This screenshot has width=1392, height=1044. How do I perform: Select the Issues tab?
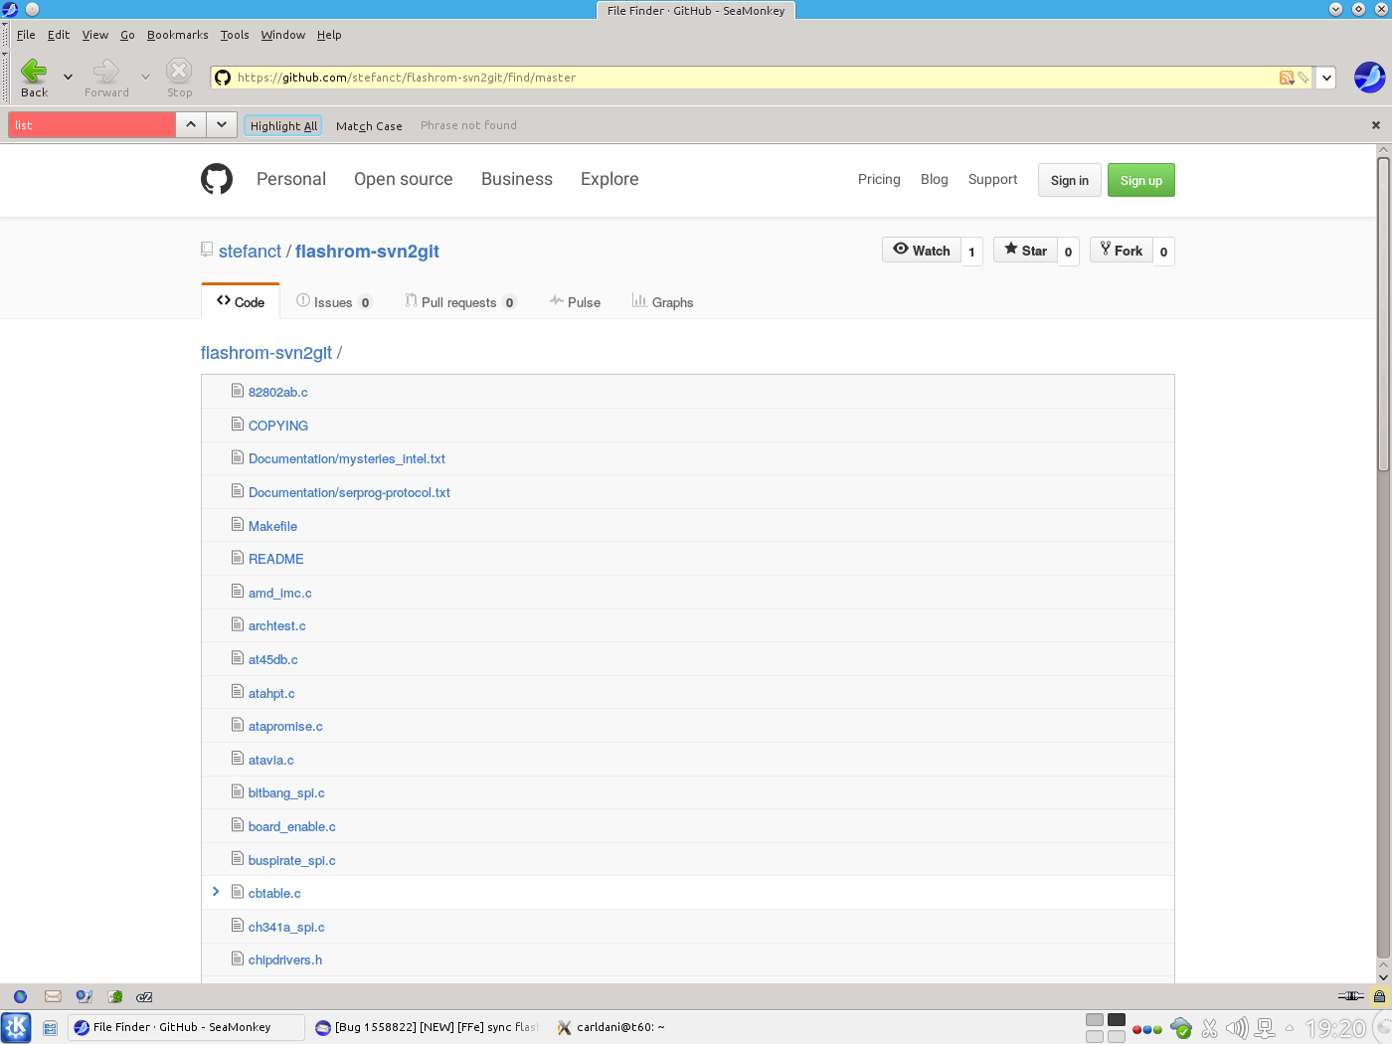pyautogui.click(x=334, y=302)
